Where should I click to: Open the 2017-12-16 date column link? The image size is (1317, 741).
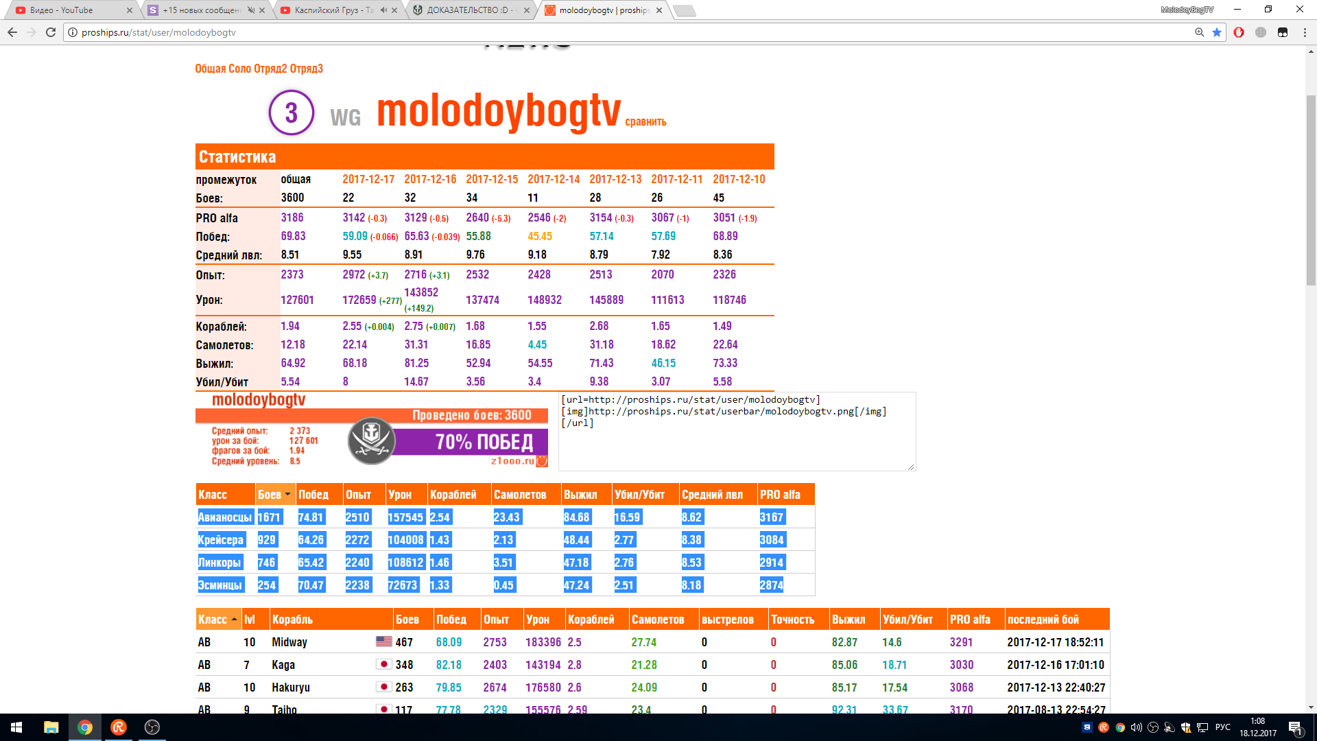(x=430, y=179)
